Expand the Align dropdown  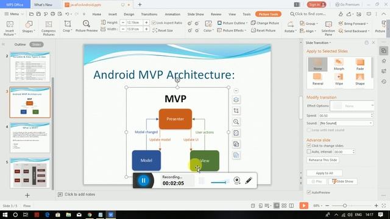pyautogui.click(x=308, y=31)
